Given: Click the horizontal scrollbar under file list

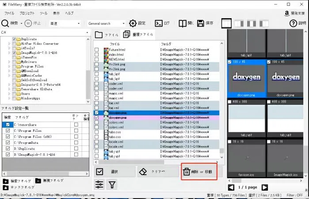Looking at the screenshot, I should (x=131, y=162).
